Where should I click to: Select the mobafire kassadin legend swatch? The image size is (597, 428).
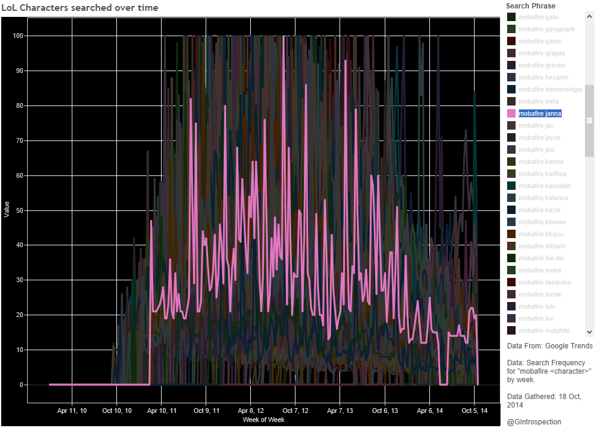(x=511, y=186)
